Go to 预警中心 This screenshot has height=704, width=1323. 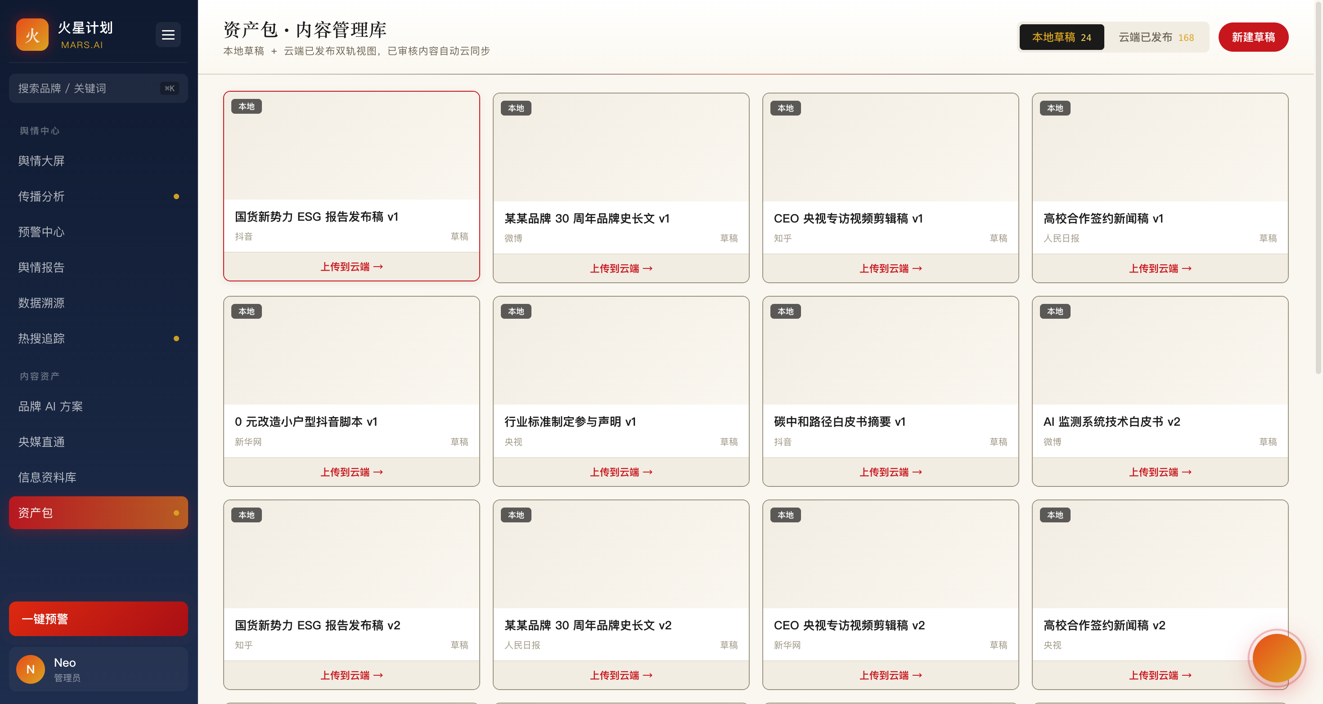(98, 232)
